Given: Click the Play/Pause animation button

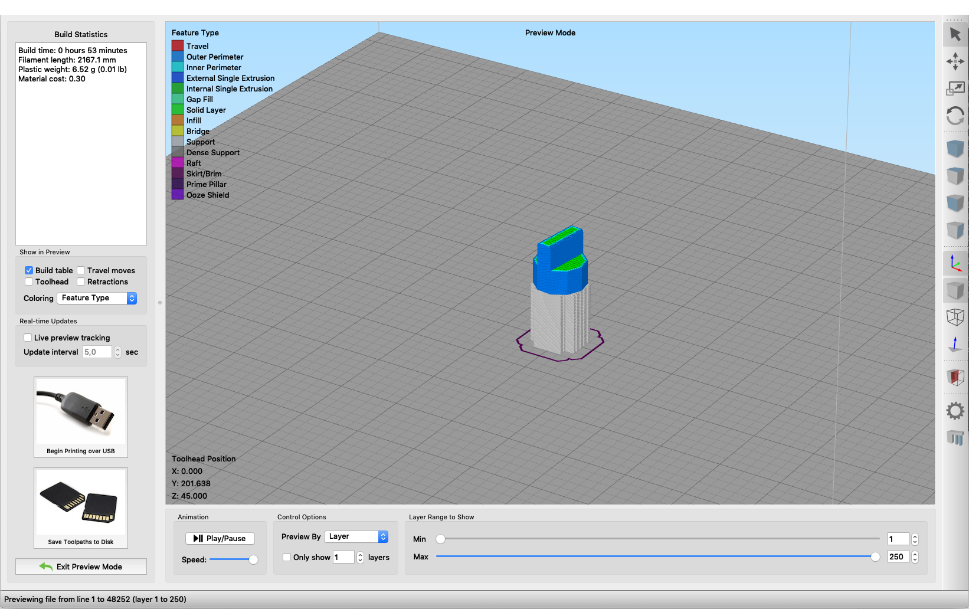Looking at the screenshot, I should (220, 538).
